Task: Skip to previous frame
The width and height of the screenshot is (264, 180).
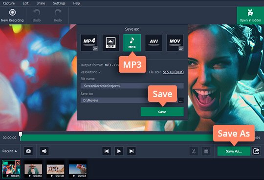Action: point(107,151)
